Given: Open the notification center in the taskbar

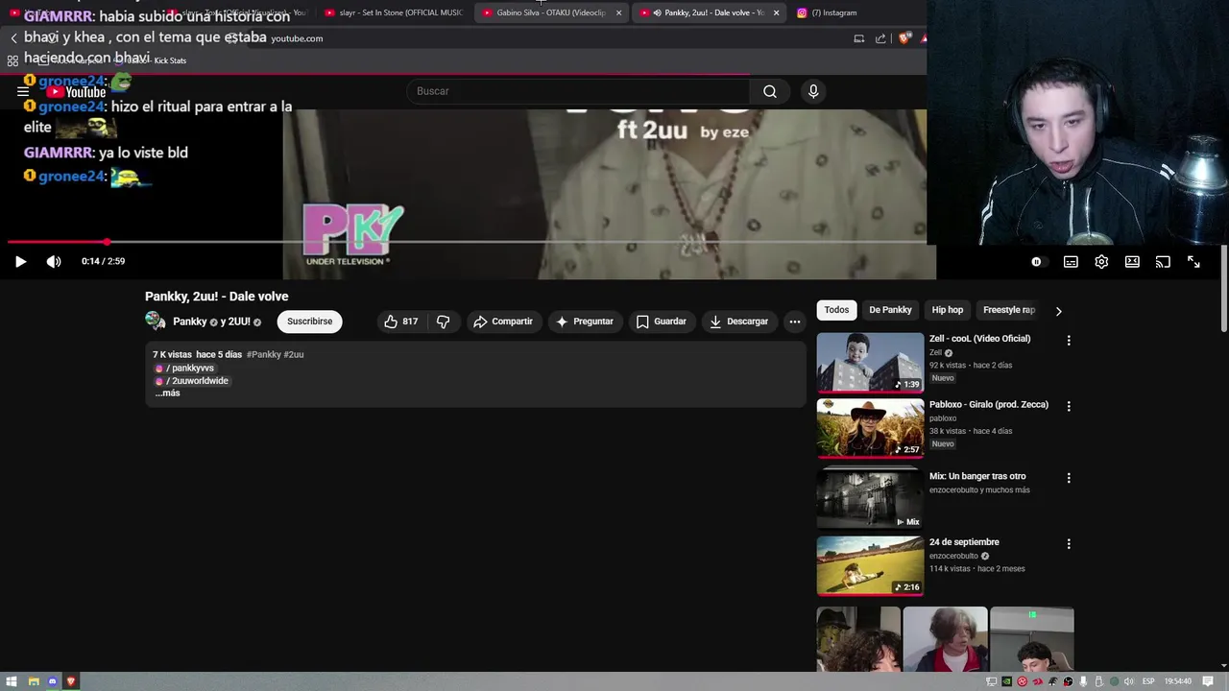Looking at the screenshot, I should (x=1208, y=681).
